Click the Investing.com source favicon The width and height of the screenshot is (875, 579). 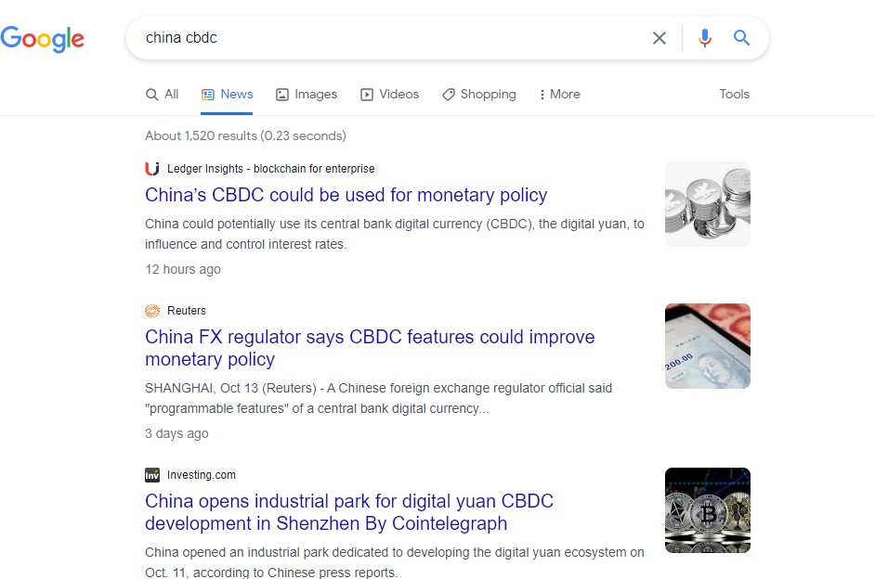(x=152, y=475)
